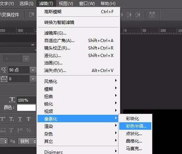Click the VA tracking icon

click(x=4, y=79)
